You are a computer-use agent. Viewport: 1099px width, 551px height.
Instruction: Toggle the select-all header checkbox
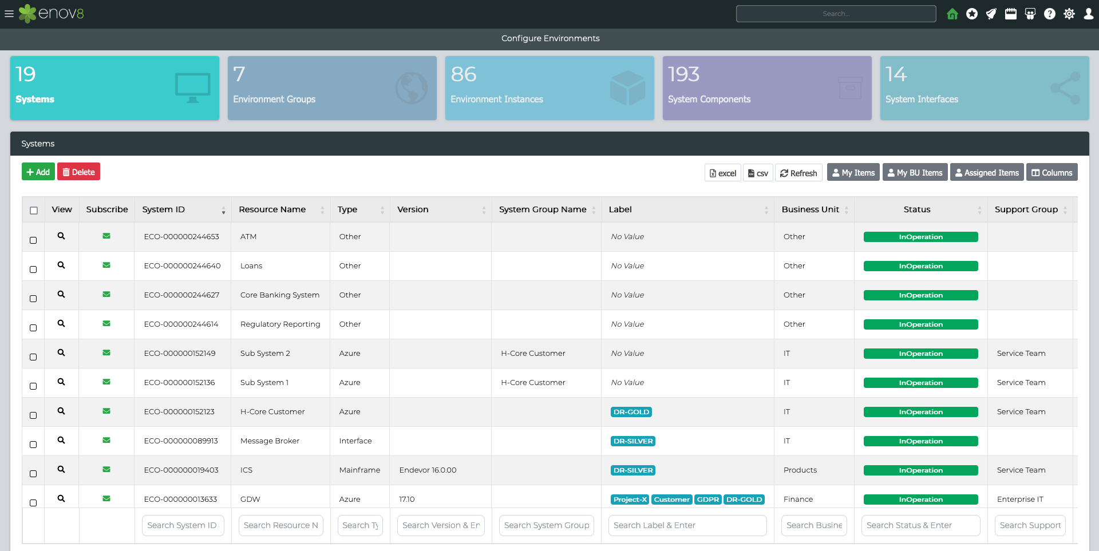(x=34, y=211)
